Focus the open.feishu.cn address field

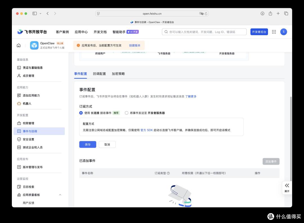(x=152, y=14)
